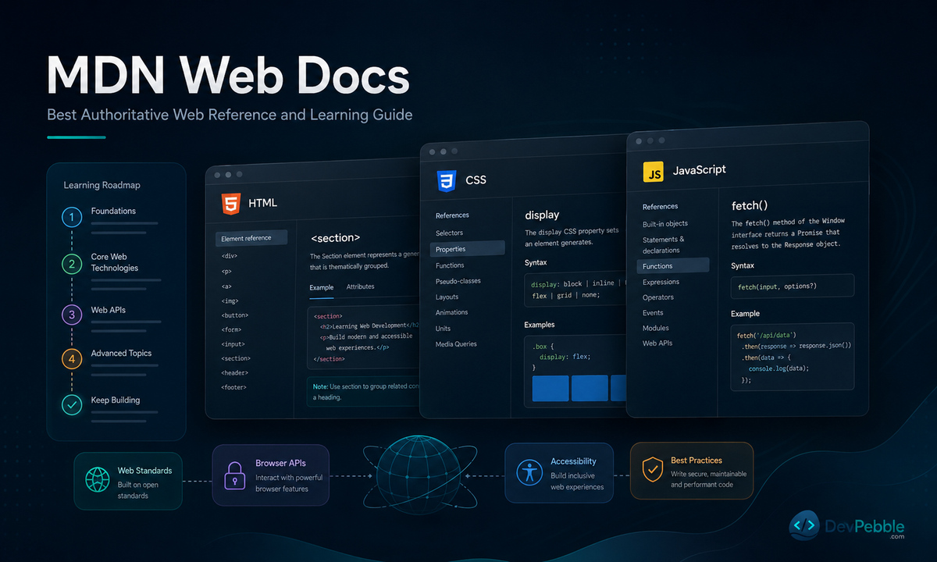Viewport: 937px width, 562px height.
Task: Click <footer> in HTML element list
Action: 234,387
